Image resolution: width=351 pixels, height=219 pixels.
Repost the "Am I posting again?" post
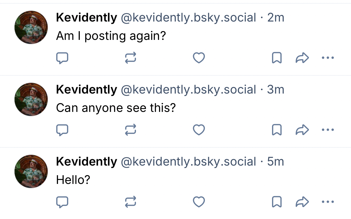(x=131, y=58)
